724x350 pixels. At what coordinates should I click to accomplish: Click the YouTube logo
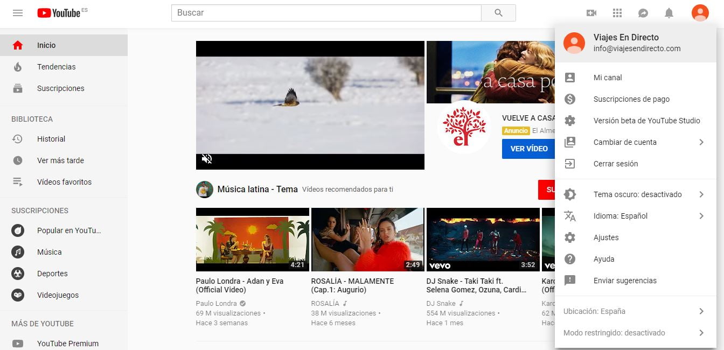[59, 13]
